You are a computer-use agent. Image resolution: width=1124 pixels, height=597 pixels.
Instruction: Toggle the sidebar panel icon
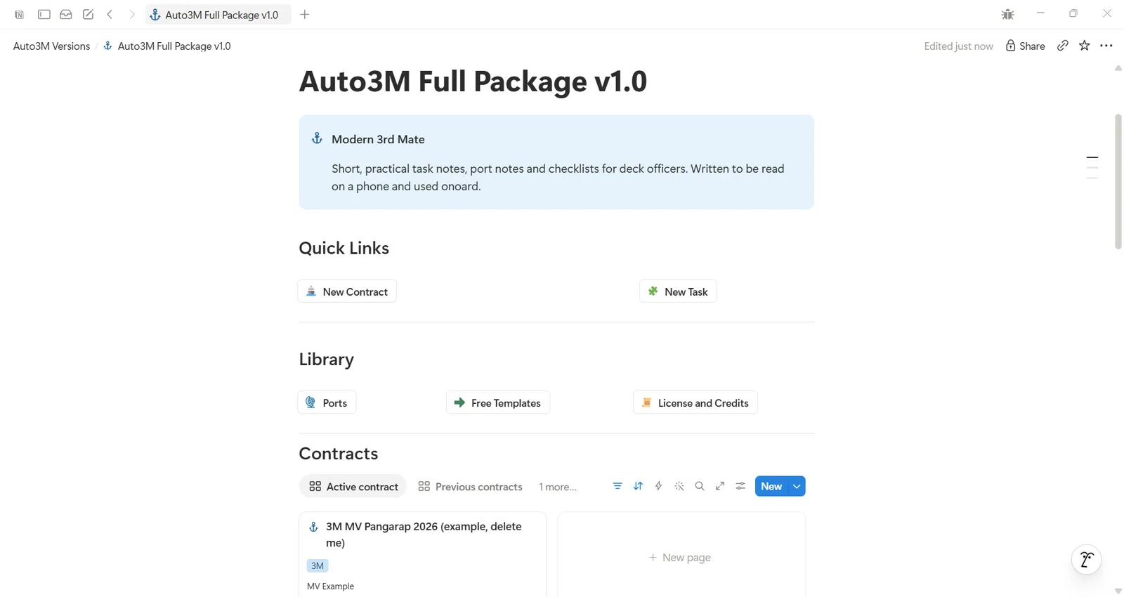click(x=44, y=14)
